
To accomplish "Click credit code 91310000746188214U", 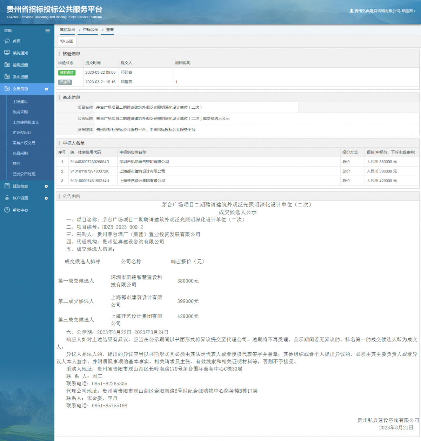I will point(90,181).
